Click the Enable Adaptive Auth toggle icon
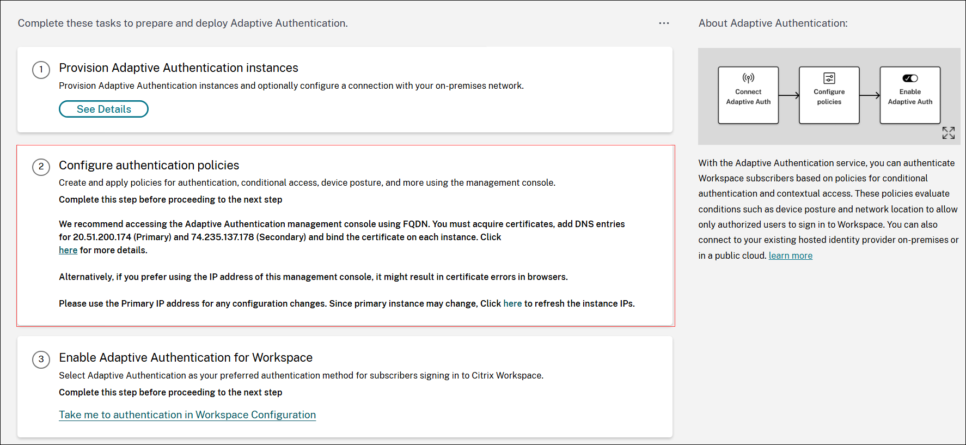 pos(910,78)
